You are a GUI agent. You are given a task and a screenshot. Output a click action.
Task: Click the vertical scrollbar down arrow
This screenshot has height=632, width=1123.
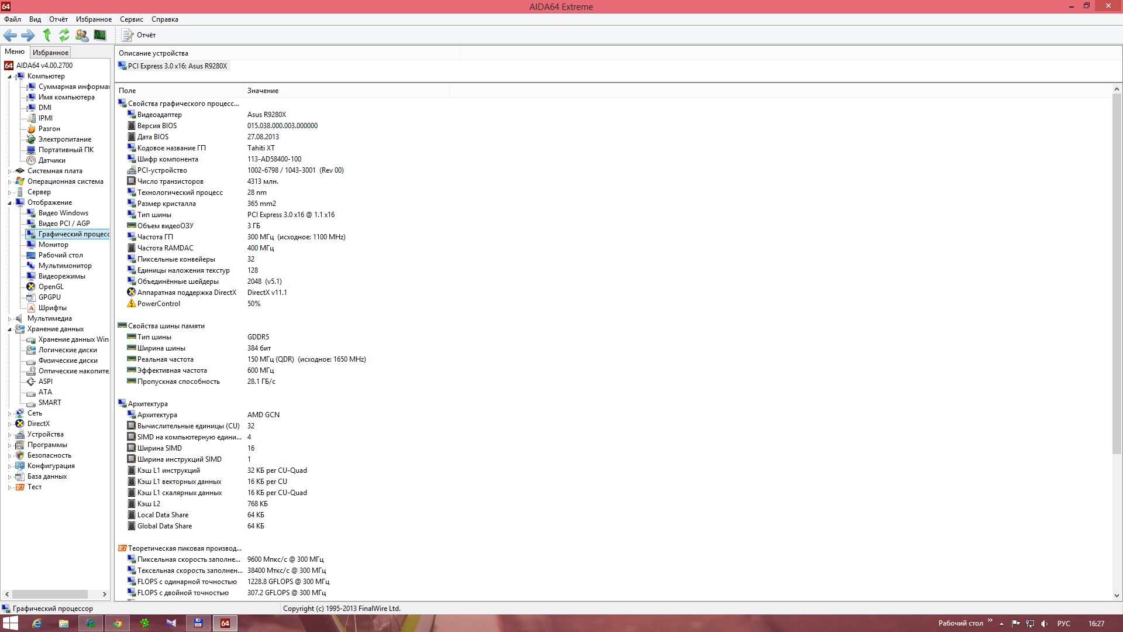click(1117, 596)
